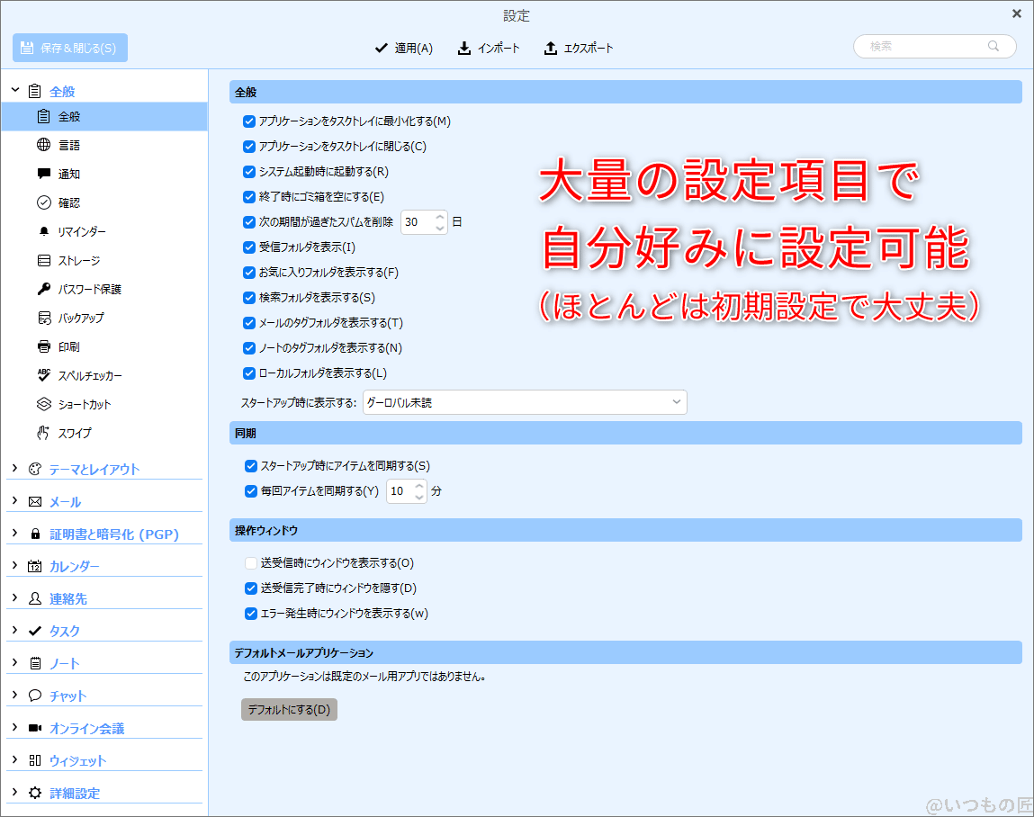Open the 言語 (Language) settings via globe icon

[x=41, y=145]
